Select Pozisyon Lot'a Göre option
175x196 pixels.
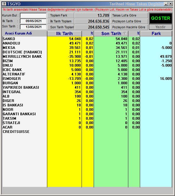(129, 21)
